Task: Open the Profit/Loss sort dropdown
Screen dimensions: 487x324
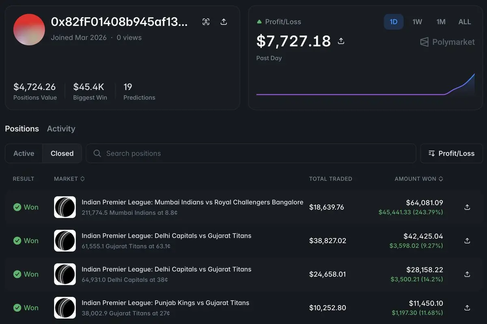Action: point(451,153)
